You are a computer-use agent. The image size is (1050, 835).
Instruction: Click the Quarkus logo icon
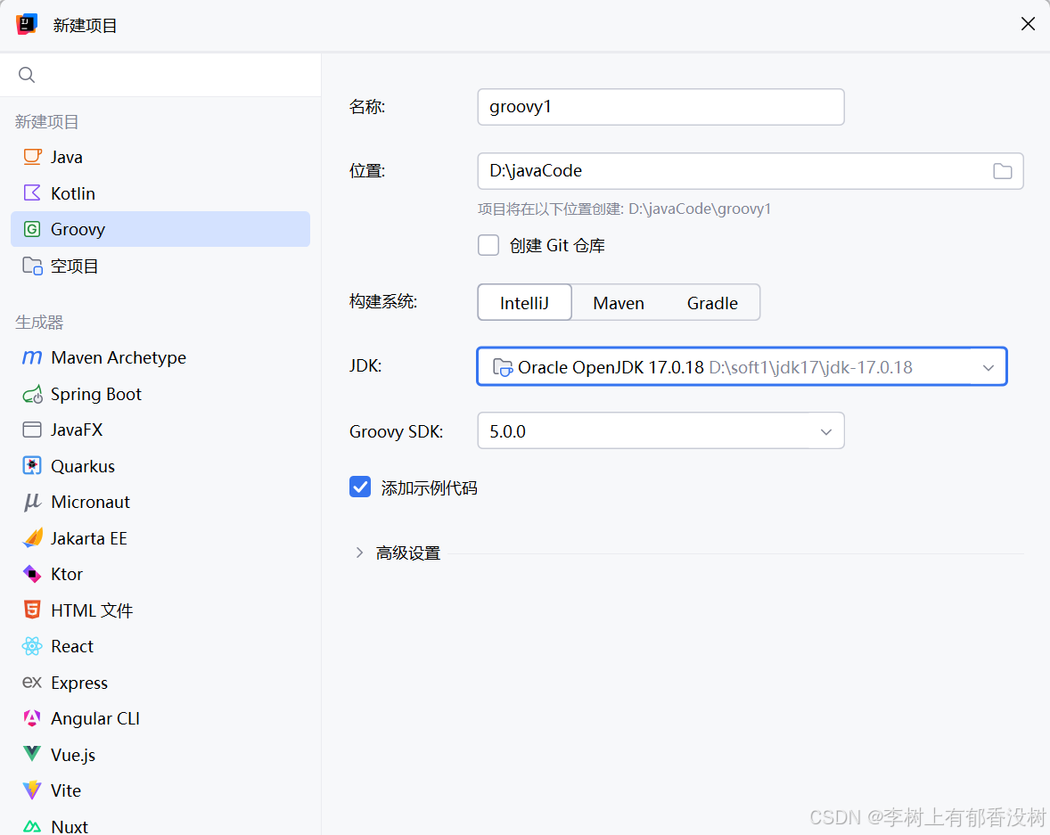(32, 465)
